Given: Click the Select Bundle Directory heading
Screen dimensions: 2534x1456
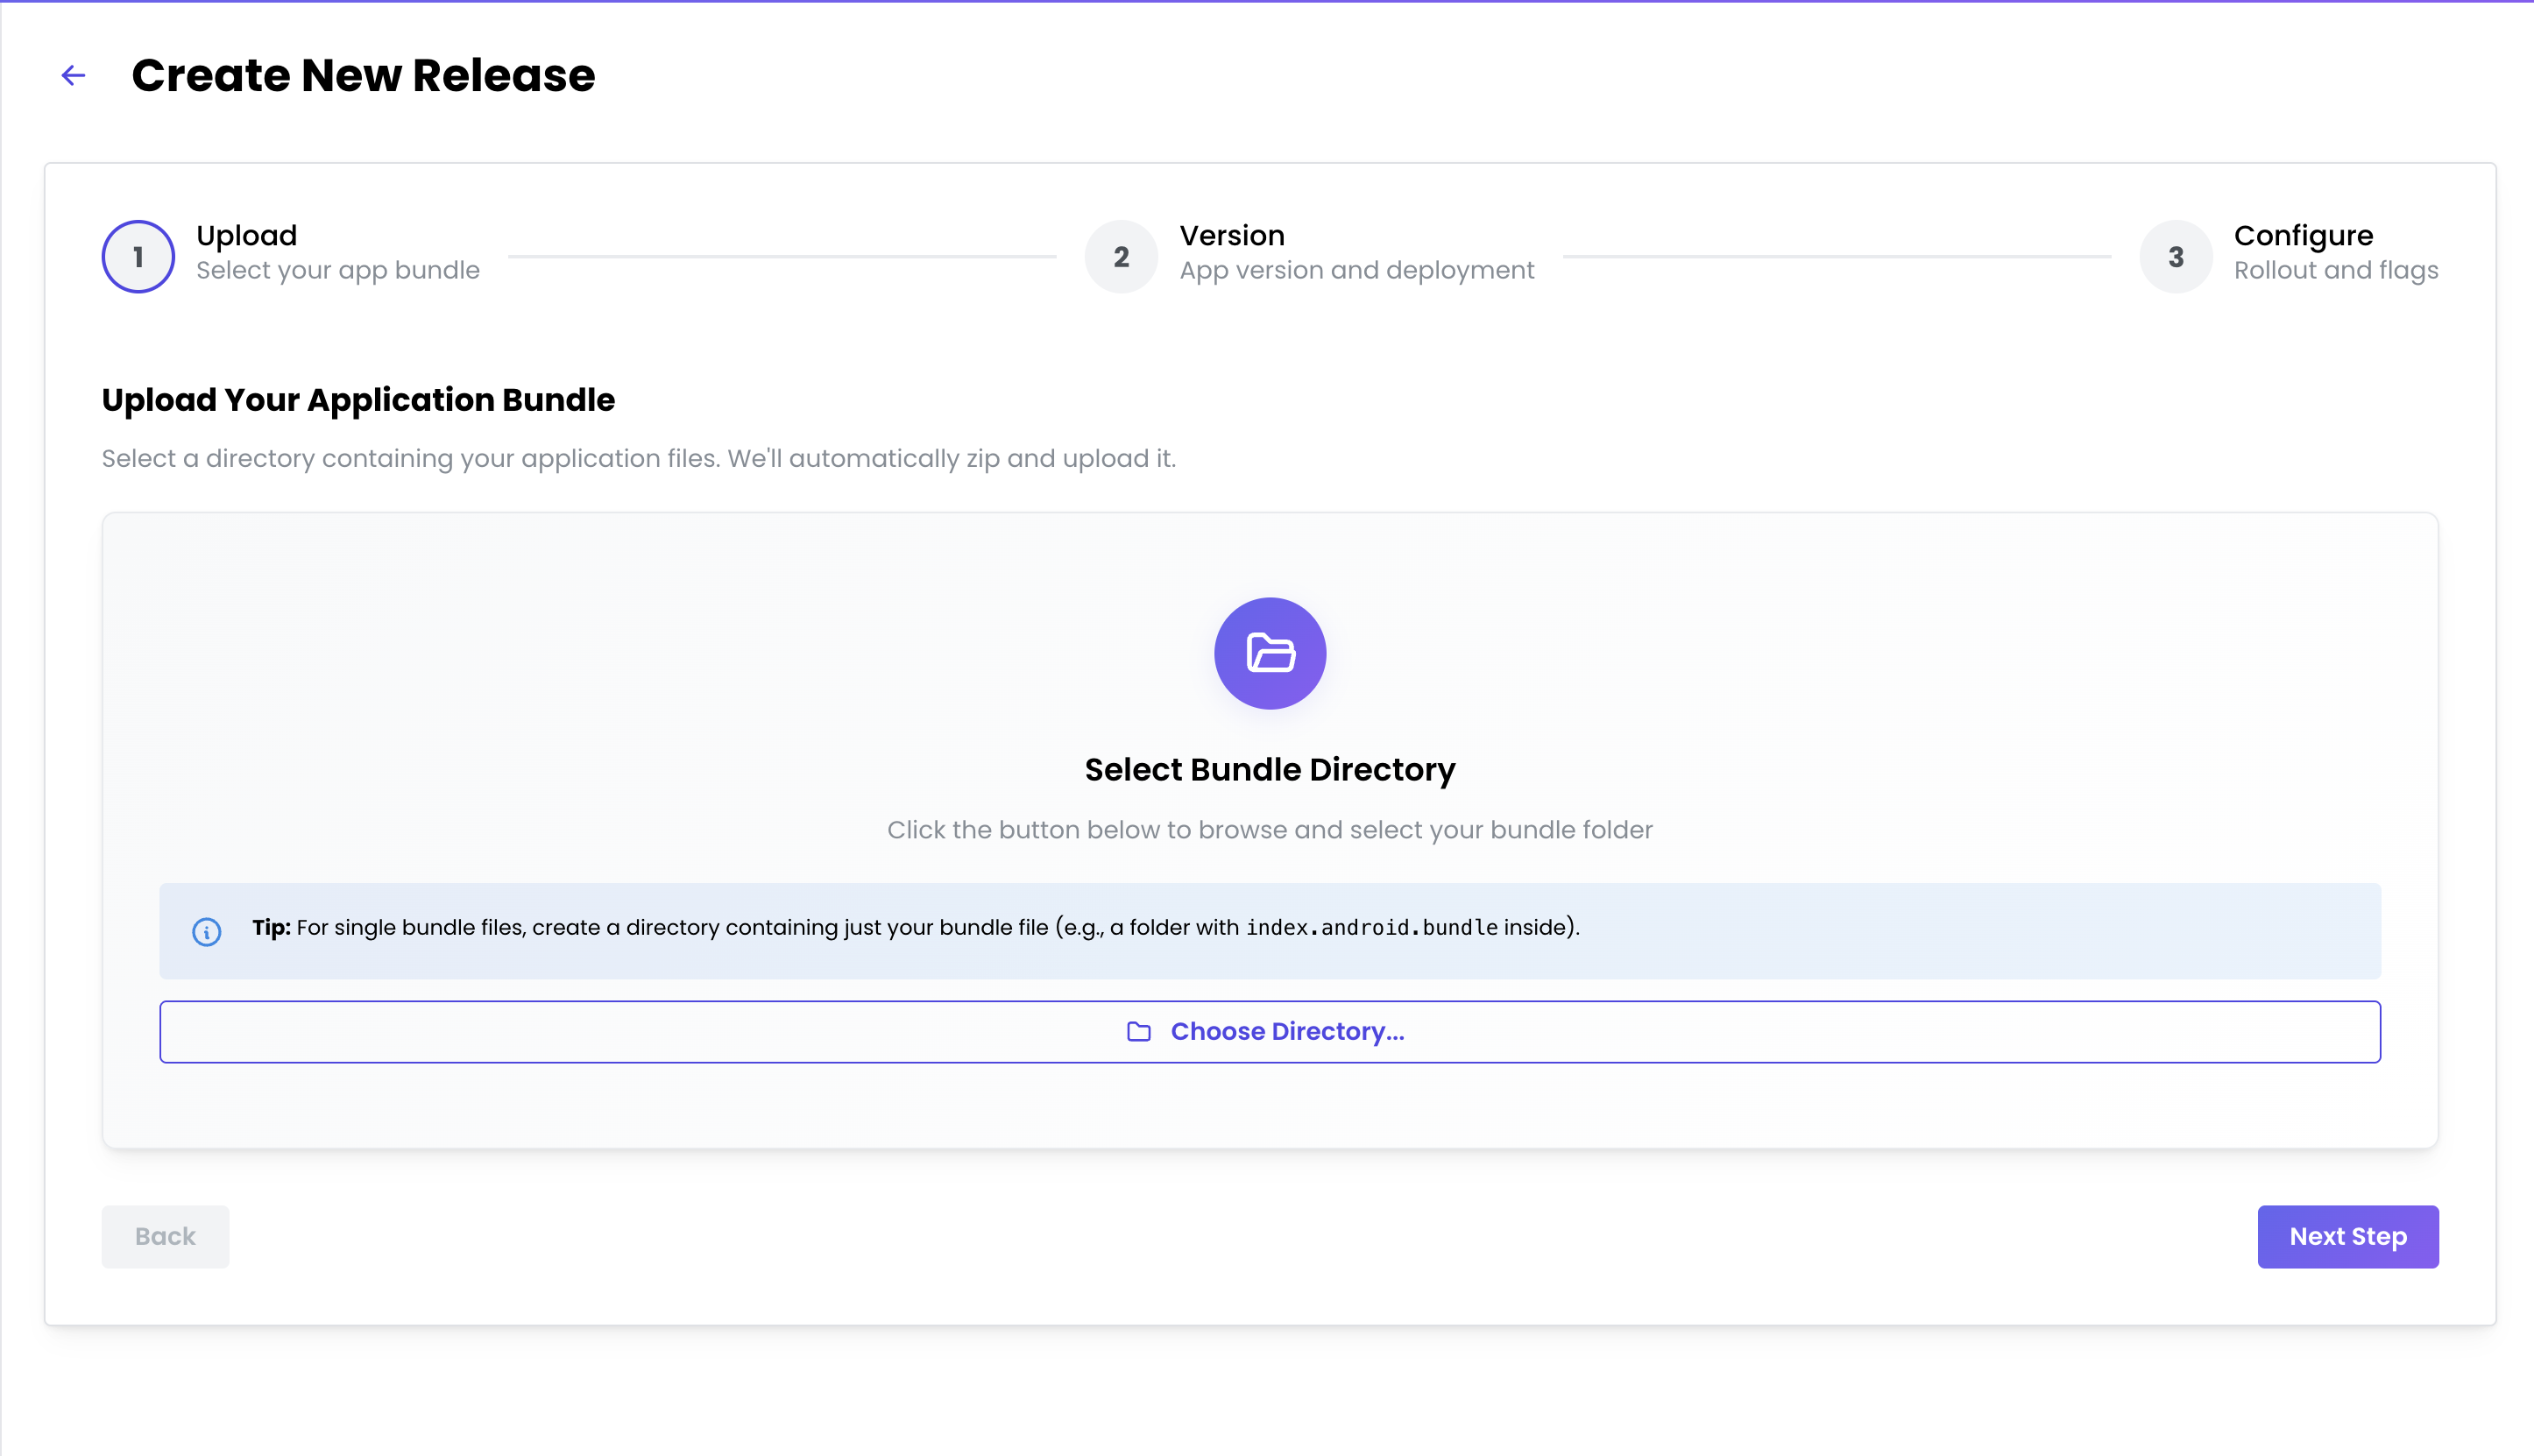Looking at the screenshot, I should 1269,769.
